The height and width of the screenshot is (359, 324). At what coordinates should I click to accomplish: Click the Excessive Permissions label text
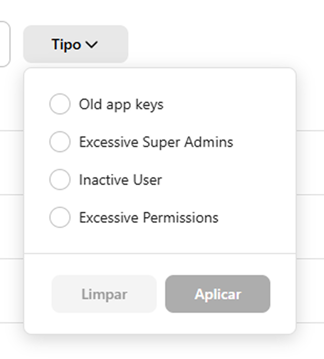149,217
